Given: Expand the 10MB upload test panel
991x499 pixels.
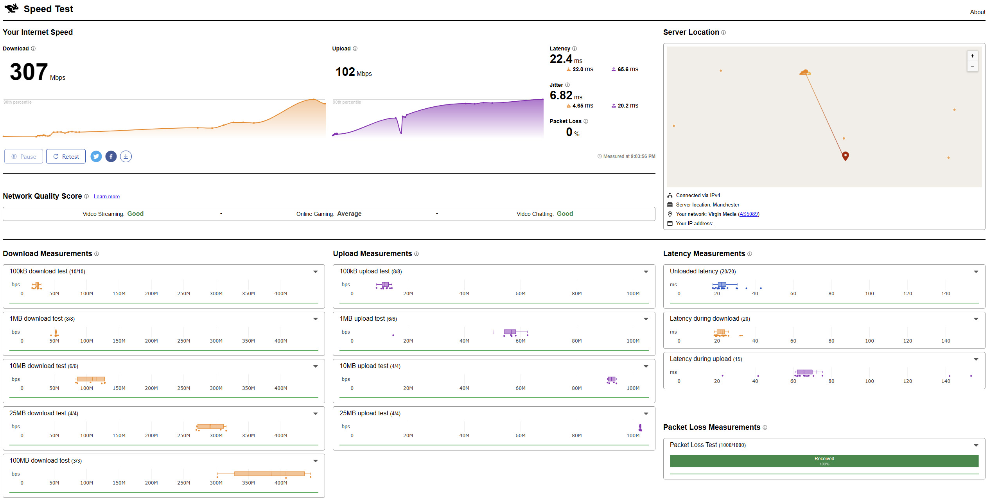Looking at the screenshot, I should coord(646,366).
